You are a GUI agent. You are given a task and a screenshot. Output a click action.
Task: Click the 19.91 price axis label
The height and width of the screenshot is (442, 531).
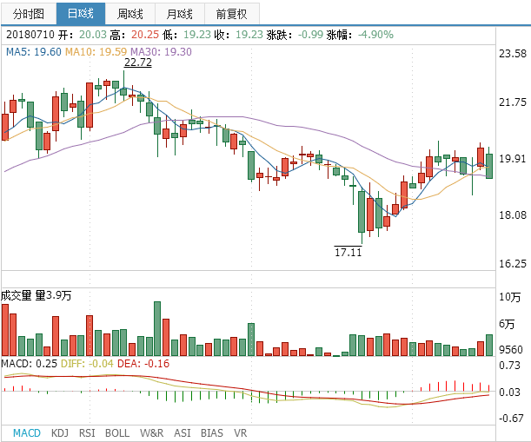tap(513, 158)
